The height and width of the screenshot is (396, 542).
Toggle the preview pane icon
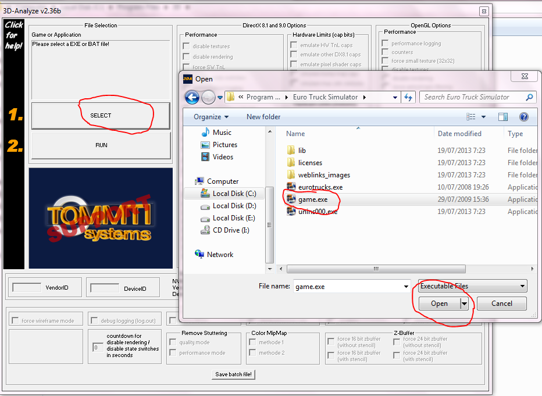503,117
